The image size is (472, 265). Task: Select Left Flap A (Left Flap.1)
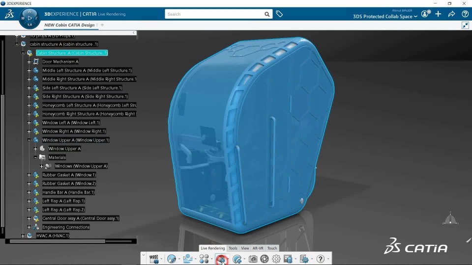63,201
